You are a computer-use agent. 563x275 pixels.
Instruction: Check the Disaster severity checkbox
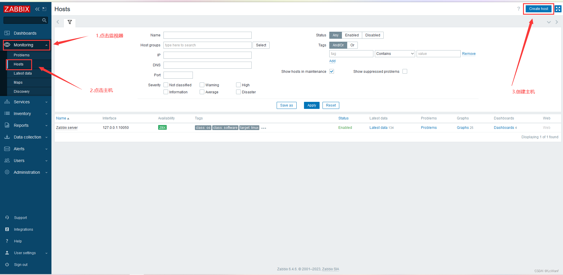238,92
